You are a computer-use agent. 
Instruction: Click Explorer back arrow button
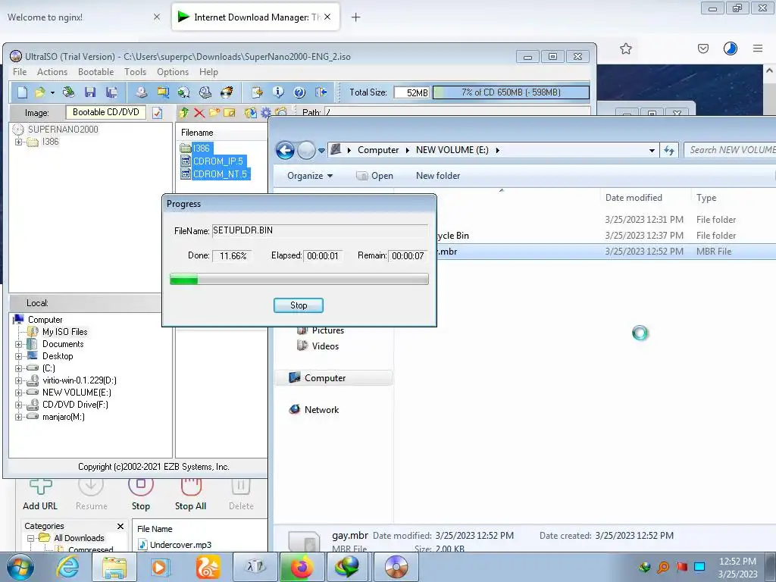coord(285,150)
